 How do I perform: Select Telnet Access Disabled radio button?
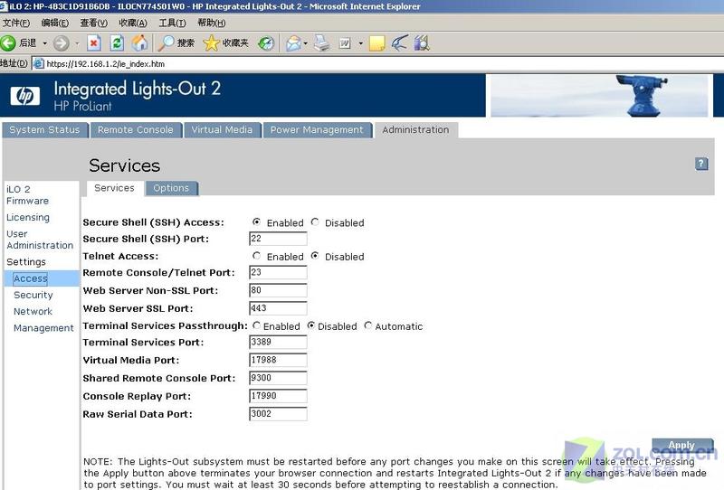(315, 256)
